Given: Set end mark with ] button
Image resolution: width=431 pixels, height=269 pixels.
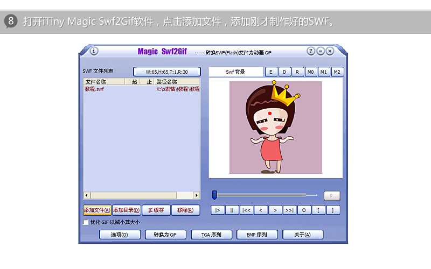Looking at the screenshot, I should click(x=332, y=210).
